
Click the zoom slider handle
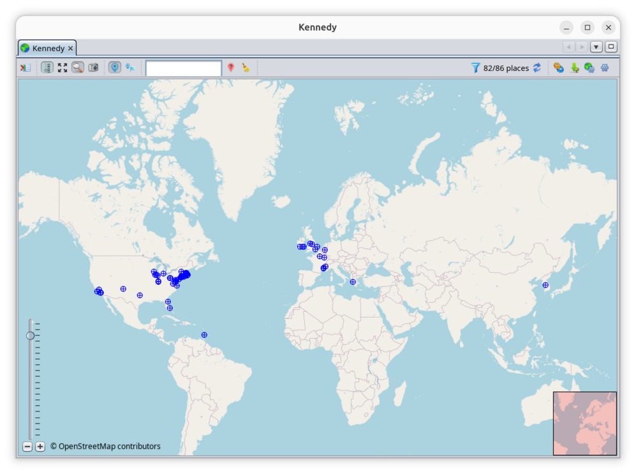pyautogui.click(x=31, y=335)
